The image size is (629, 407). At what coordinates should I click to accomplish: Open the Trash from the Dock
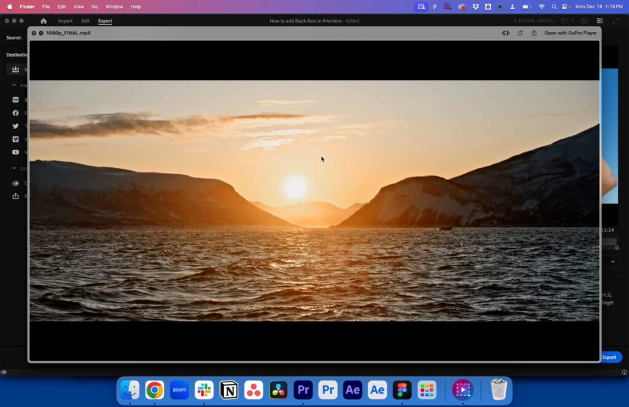[x=499, y=390]
